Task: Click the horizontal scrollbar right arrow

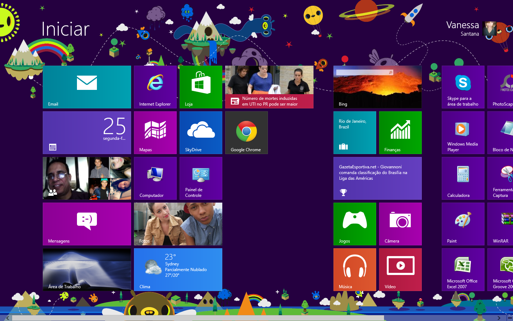Action: tap(499, 318)
